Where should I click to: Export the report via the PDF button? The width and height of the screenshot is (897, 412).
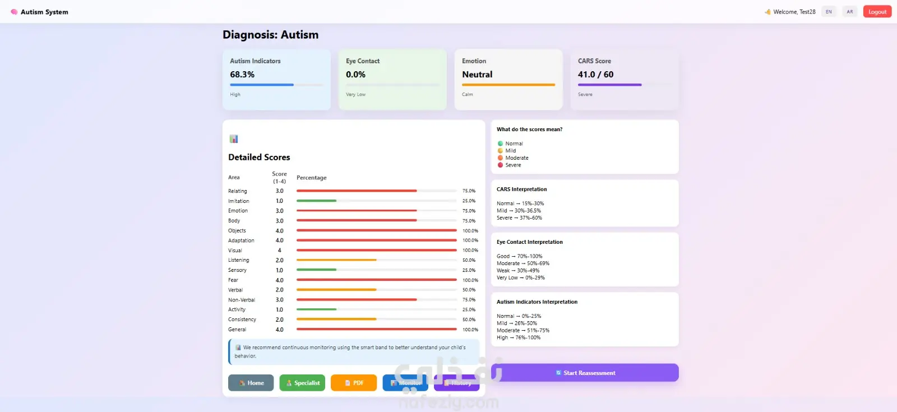(354, 383)
